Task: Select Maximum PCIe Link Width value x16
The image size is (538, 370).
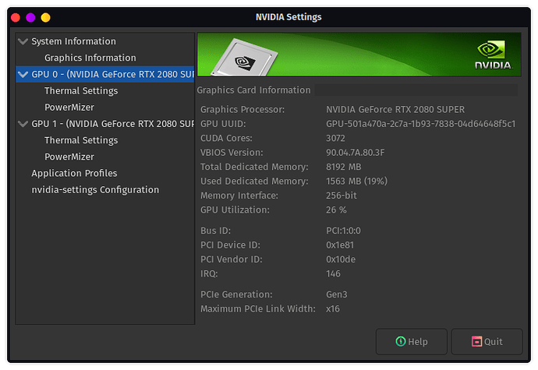Action: [x=333, y=309]
